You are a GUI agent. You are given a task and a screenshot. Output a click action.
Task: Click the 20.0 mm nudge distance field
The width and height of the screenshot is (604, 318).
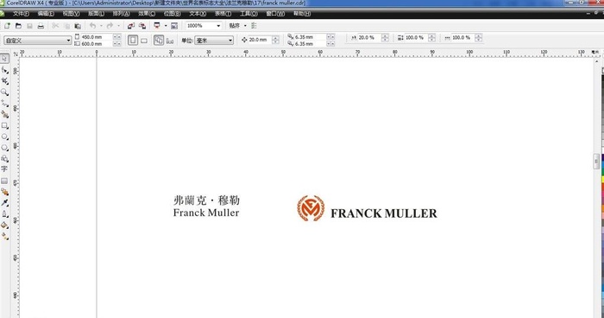pyautogui.click(x=260, y=40)
